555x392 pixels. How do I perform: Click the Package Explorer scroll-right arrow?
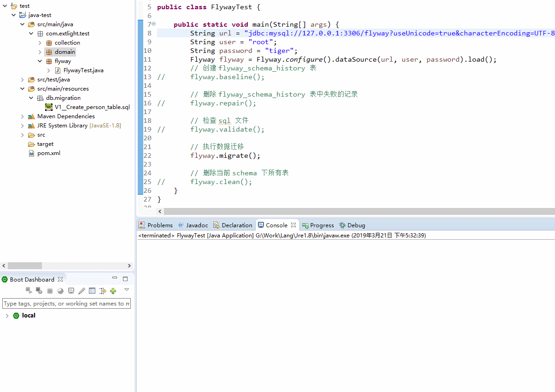130,266
